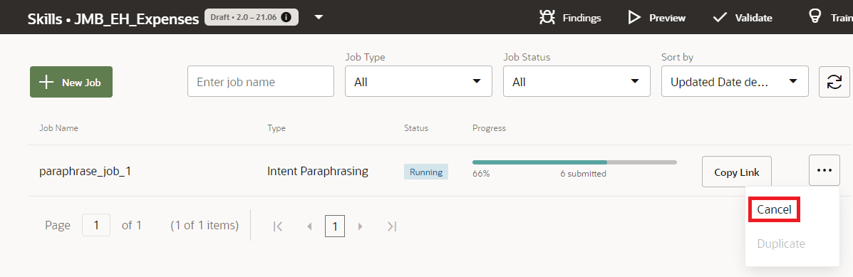The image size is (853, 277).
Task: Click the 6 submitted text
Action: [583, 174]
